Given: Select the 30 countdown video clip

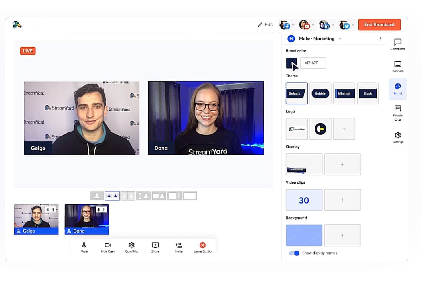Looking at the screenshot, I should 304,200.
